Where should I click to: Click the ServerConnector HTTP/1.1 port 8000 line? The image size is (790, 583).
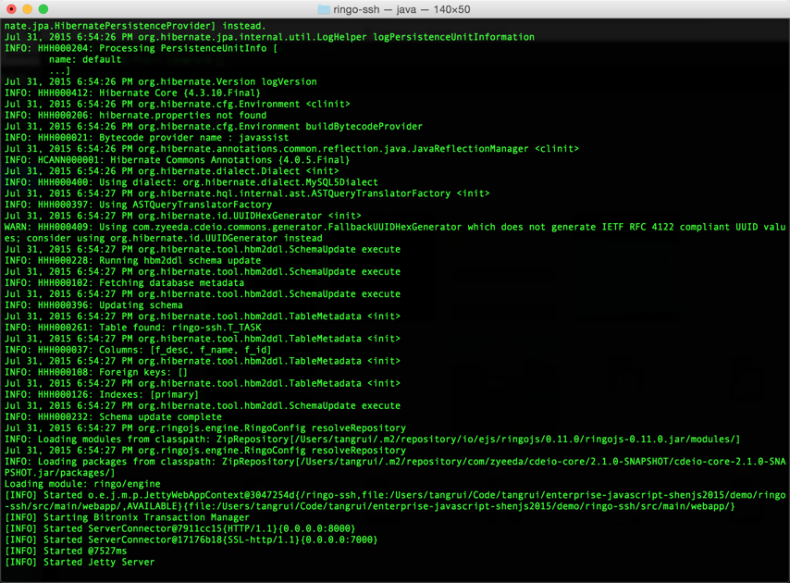[x=179, y=528]
